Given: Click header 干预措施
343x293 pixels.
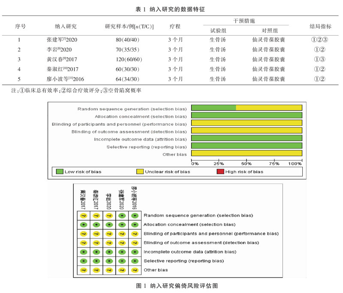Looking at the screenshot, I should coord(244,21).
